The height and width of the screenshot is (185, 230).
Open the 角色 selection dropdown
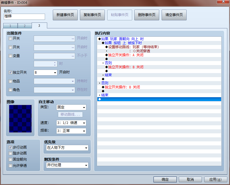click(x=54, y=90)
